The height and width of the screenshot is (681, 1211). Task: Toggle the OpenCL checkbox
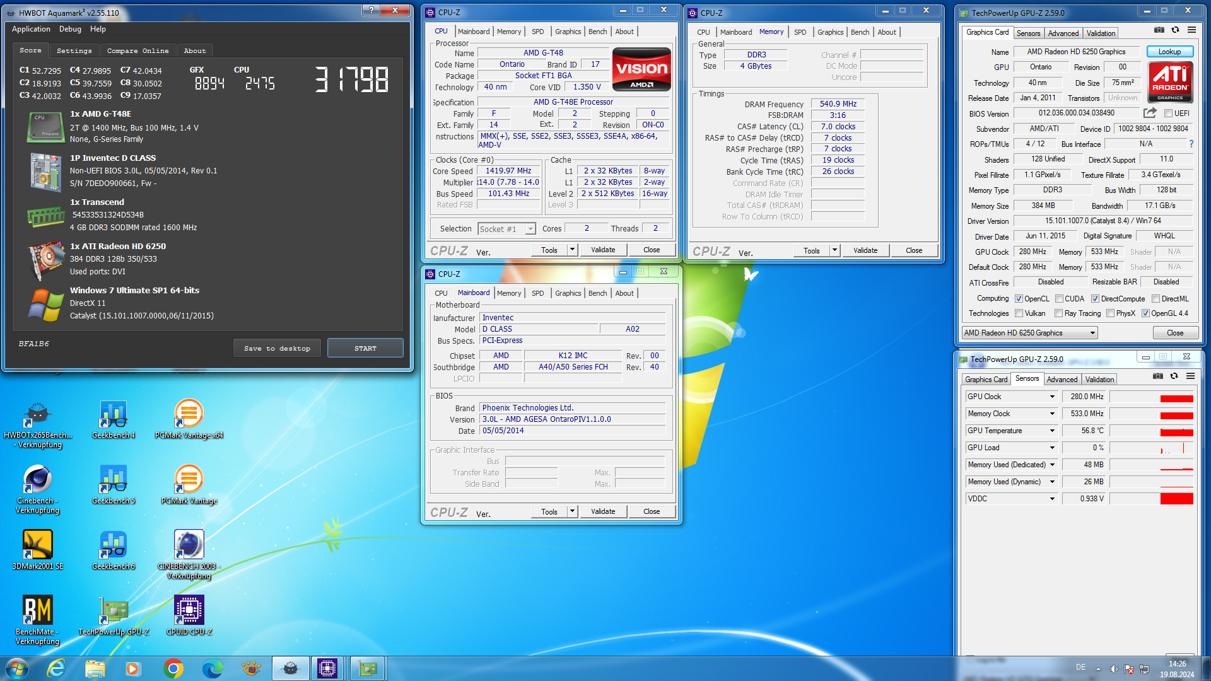1019,299
